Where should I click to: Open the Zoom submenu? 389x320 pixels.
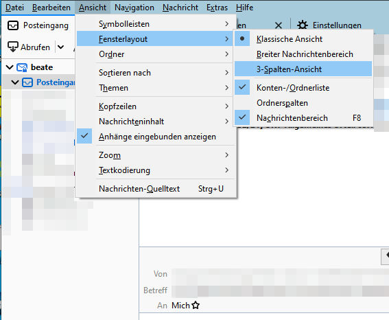point(156,155)
